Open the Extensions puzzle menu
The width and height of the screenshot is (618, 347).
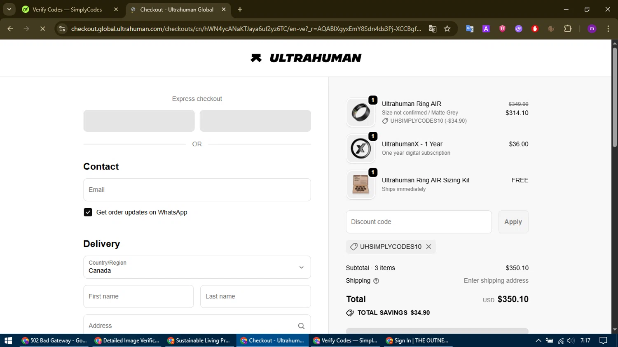coord(568,29)
